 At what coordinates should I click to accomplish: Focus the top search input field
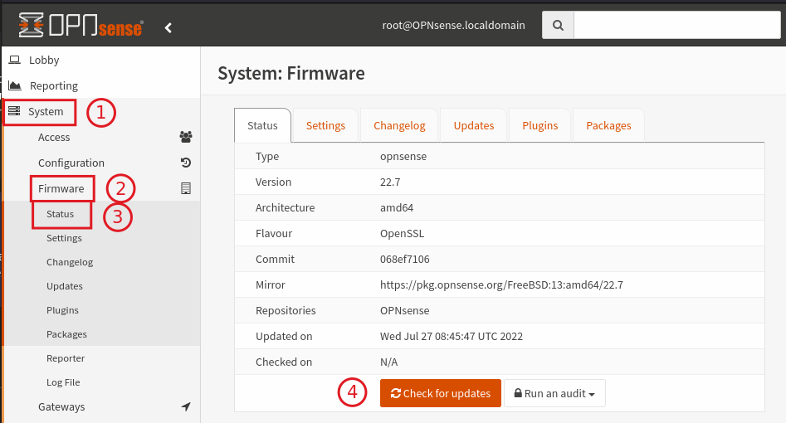point(677,25)
